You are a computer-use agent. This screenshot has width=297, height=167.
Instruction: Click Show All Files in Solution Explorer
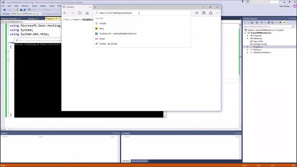(x=272, y=23)
